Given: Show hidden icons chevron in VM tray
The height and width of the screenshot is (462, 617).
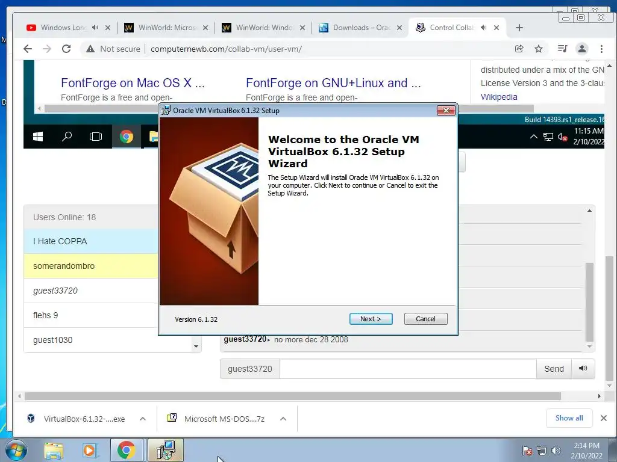Looking at the screenshot, I should click(534, 137).
